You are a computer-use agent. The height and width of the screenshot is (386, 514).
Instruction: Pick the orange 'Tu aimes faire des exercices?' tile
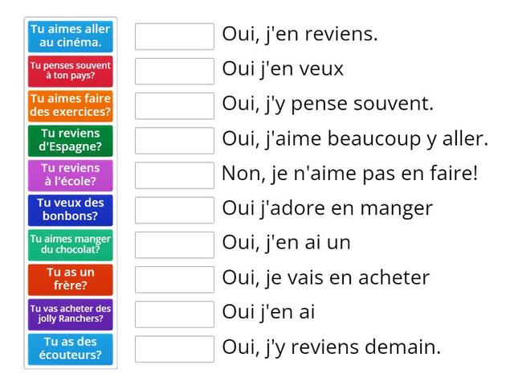71,105
